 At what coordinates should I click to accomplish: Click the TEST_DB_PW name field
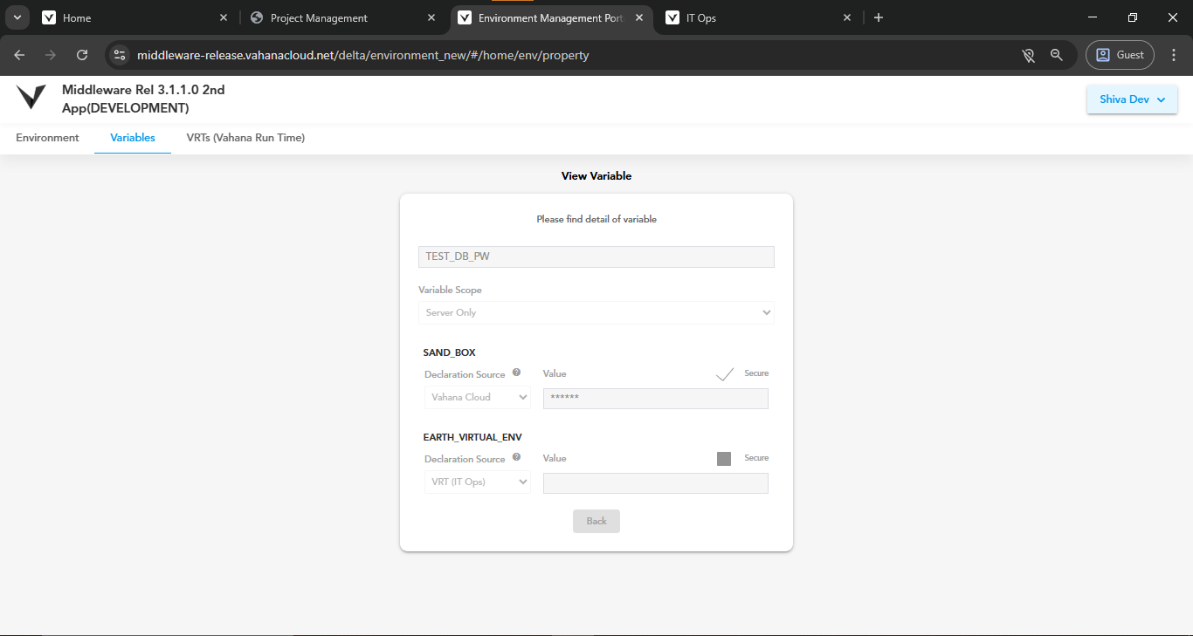[596, 256]
